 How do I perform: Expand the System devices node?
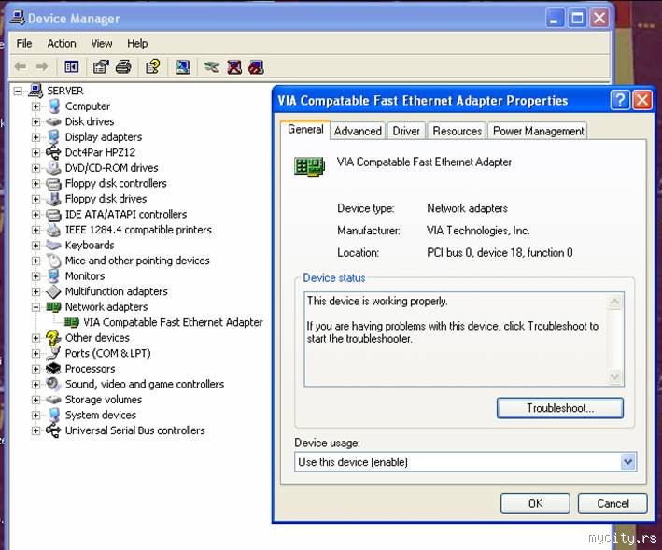pyautogui.click(x=35, y=415)
